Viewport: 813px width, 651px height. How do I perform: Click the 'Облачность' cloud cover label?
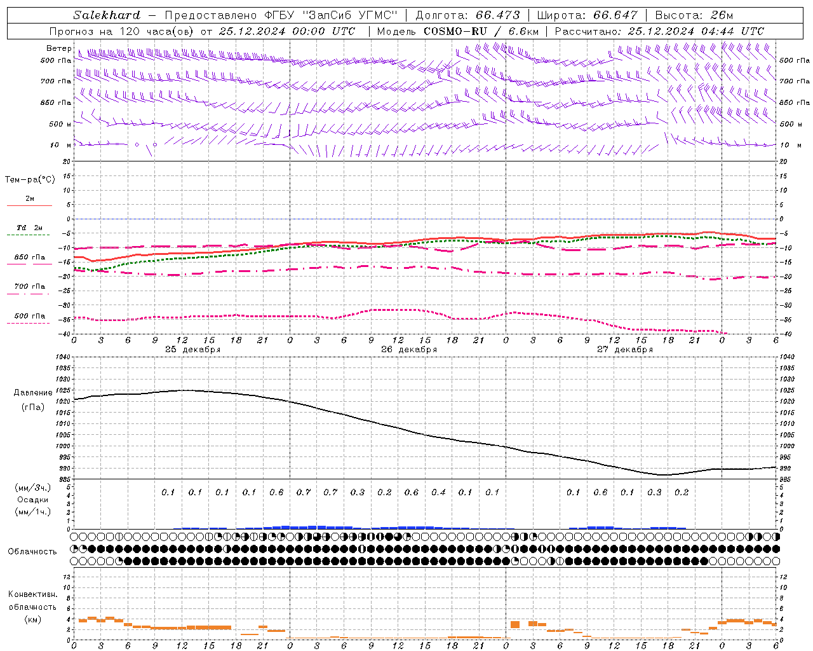(x=32, y=552)
